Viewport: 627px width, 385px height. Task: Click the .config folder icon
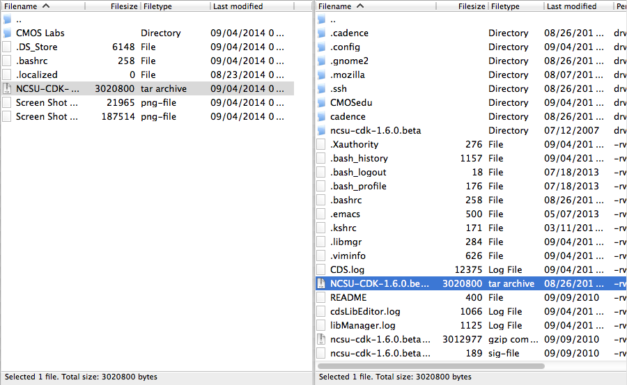321,47
